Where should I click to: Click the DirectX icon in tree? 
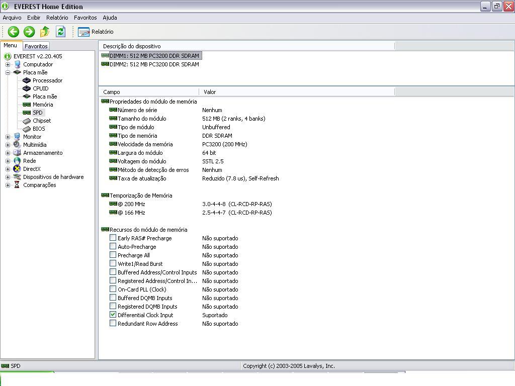[17, 169]
